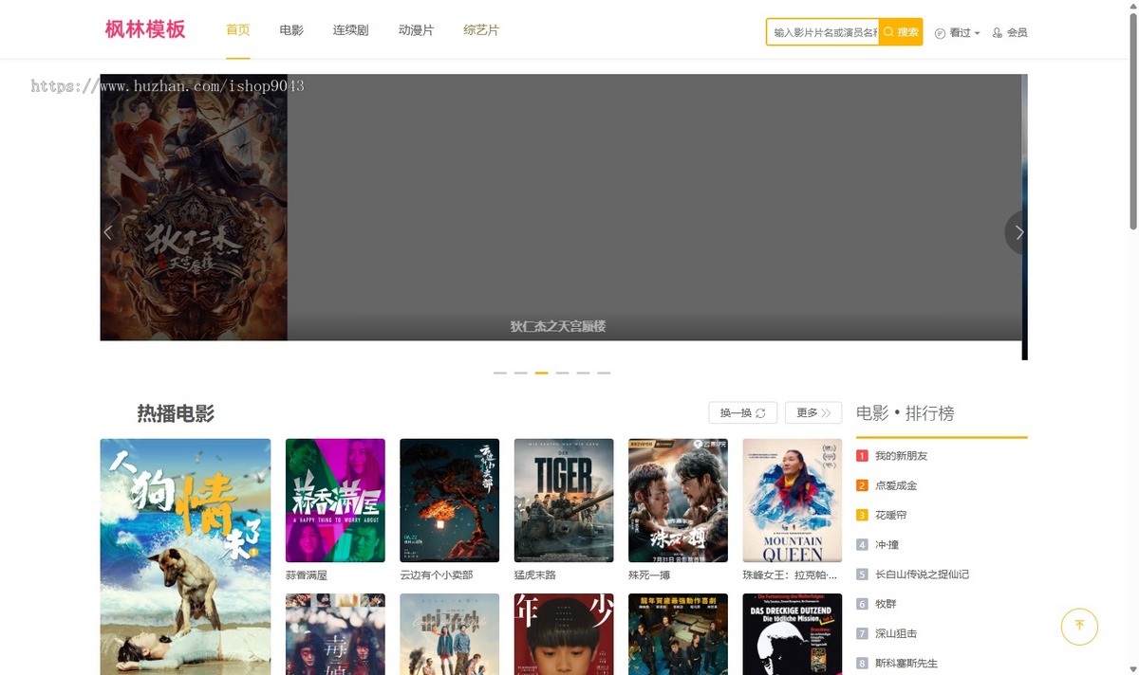Click the 会员 user icon

tap(998, 33)
